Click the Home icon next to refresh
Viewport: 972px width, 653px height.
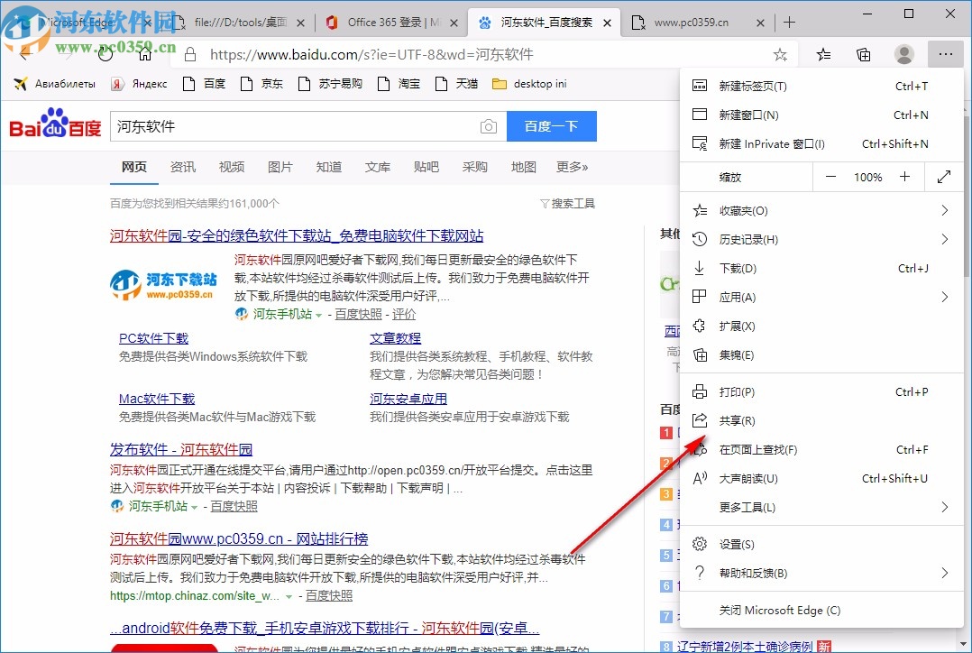(x=143, y=54)
